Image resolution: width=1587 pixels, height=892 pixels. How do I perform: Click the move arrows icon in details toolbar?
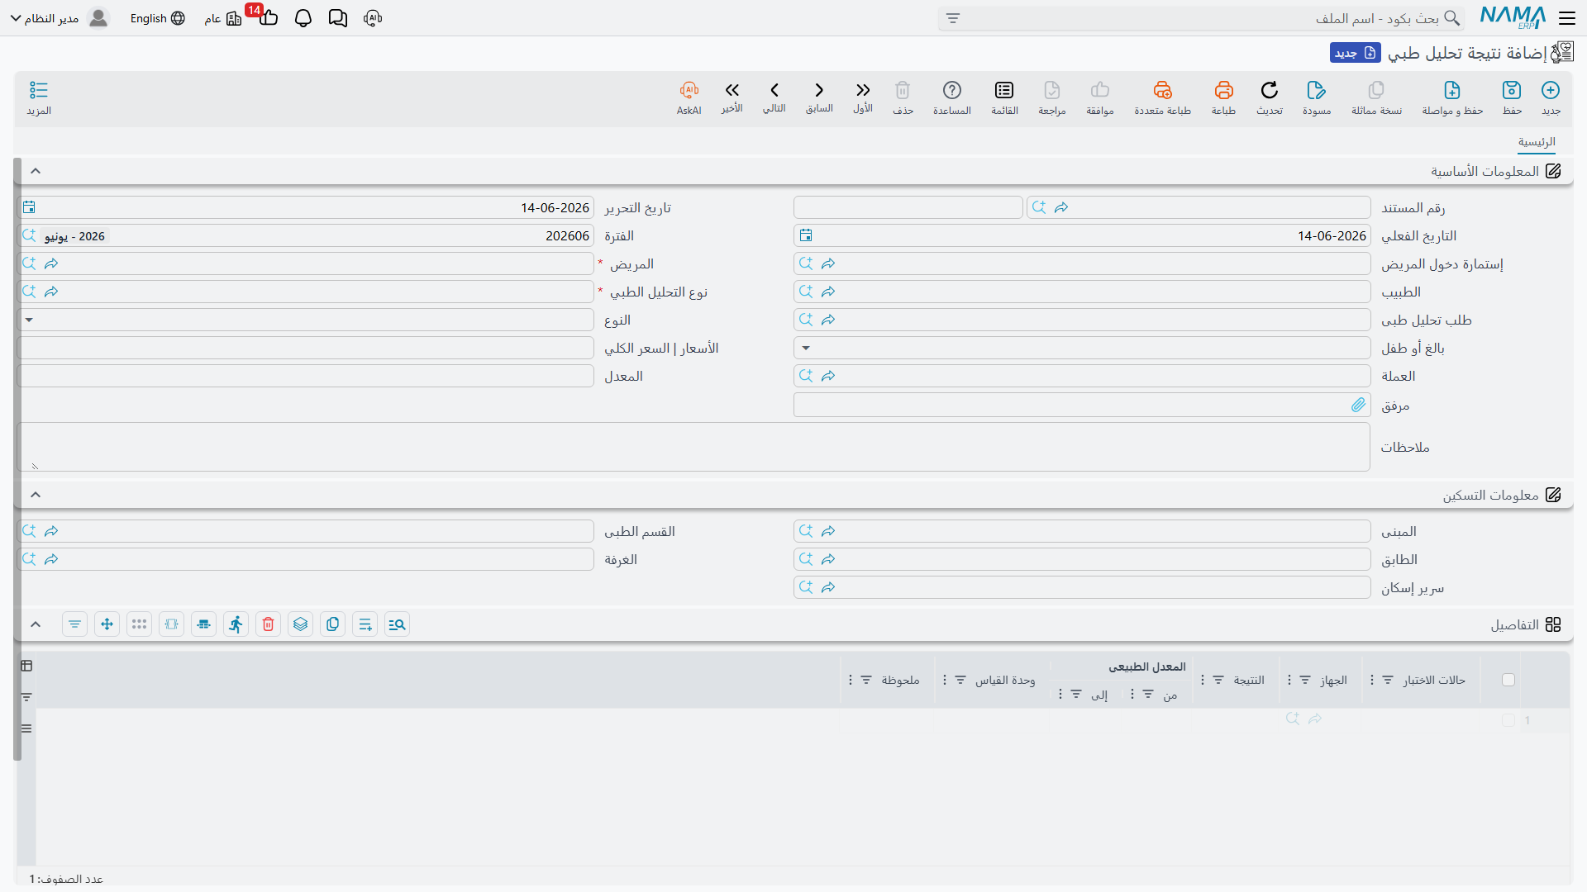click(x=107, y=624)
